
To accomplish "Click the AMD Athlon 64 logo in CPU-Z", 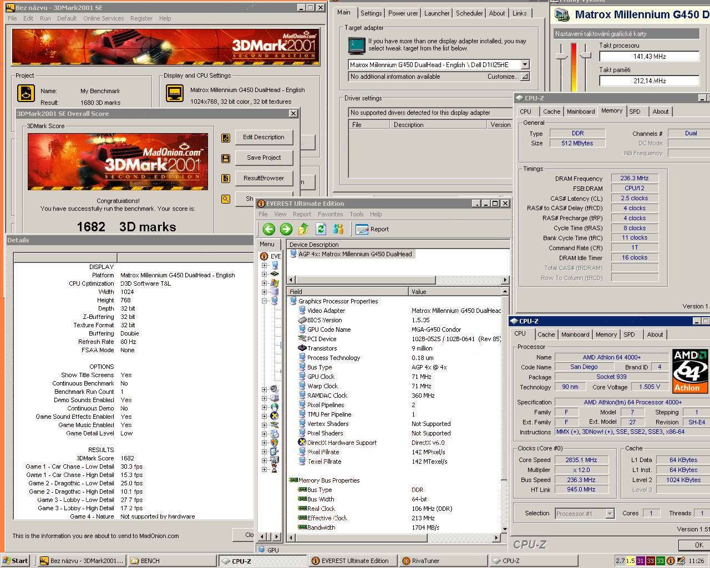I will [690, 371].
